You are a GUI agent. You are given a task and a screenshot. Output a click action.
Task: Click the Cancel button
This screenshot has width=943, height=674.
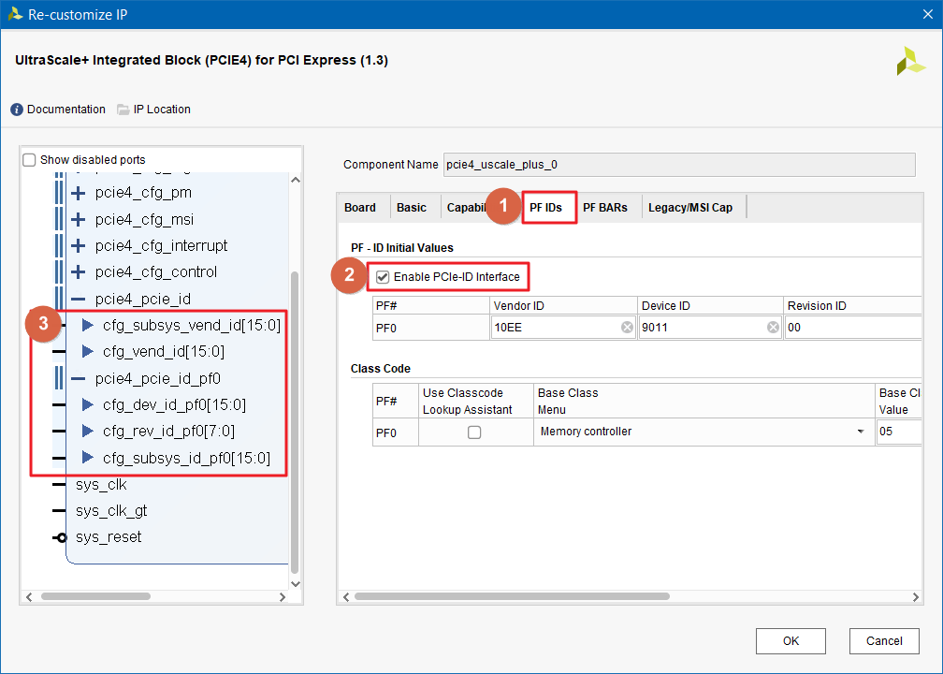884,641
